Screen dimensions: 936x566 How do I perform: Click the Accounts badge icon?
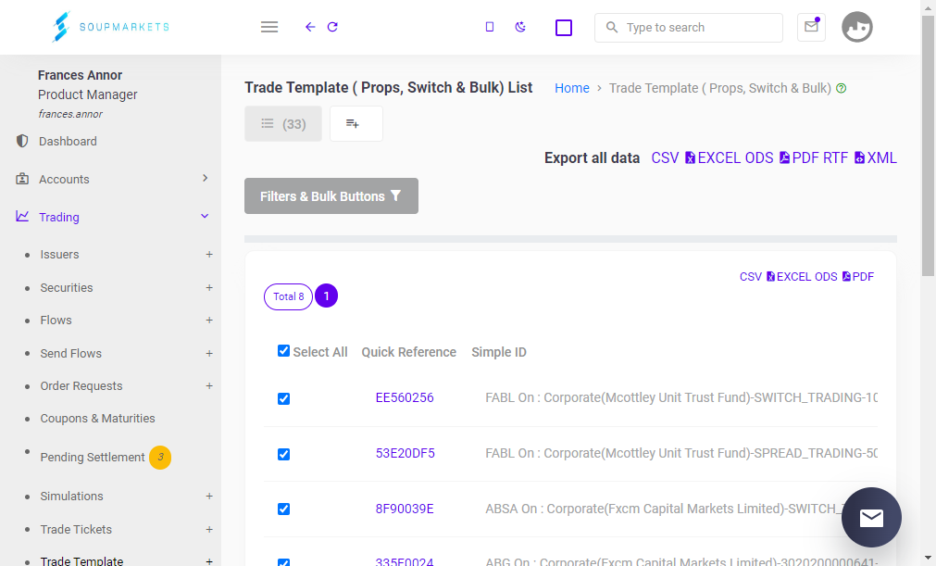click(x=22, y=179)
